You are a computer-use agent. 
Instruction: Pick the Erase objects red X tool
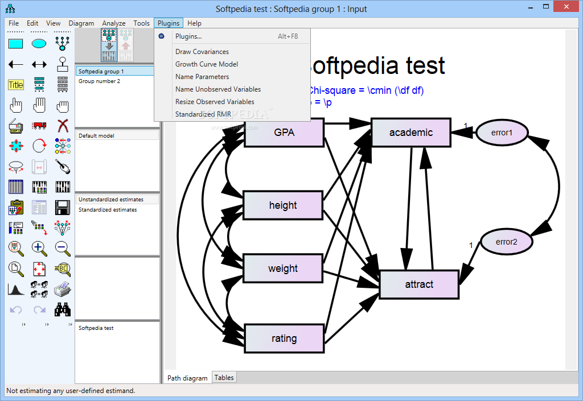point(63,126)
